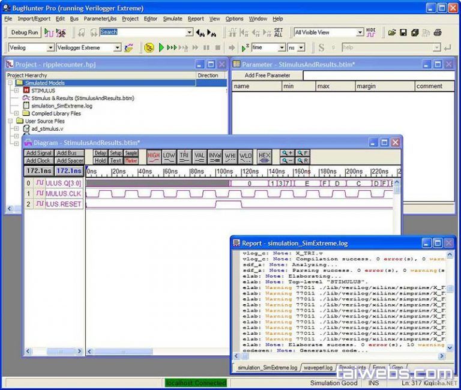461x390 pixels.
Task: Choose the TRI tristate waveform button
Action: point(184,157)
